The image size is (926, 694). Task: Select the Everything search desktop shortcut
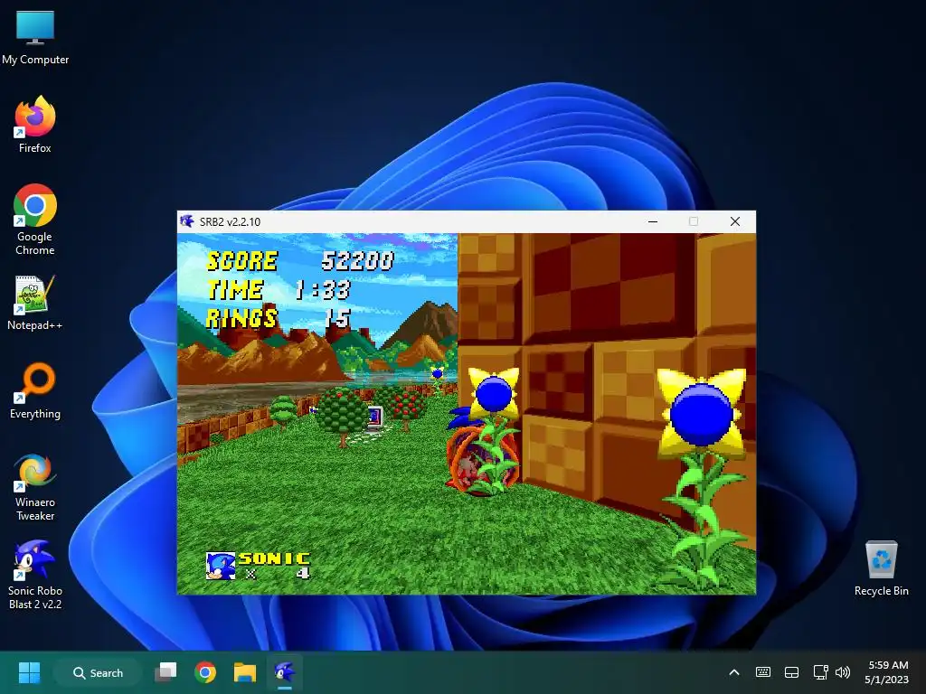(x=35, y=390)
